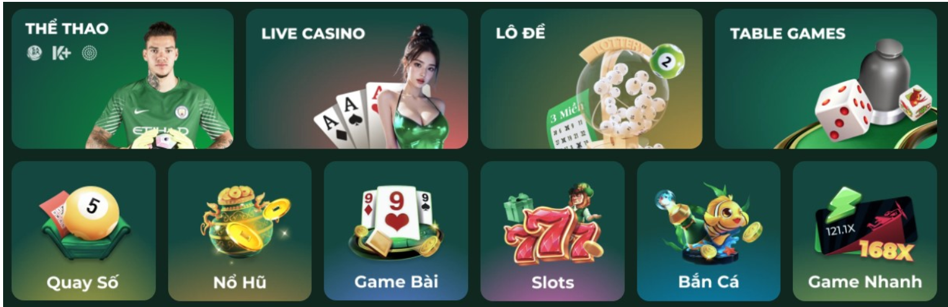The image size is (948, 307).
Task: Click the circular dotted logo beside K+
Action: click(90, 53)
